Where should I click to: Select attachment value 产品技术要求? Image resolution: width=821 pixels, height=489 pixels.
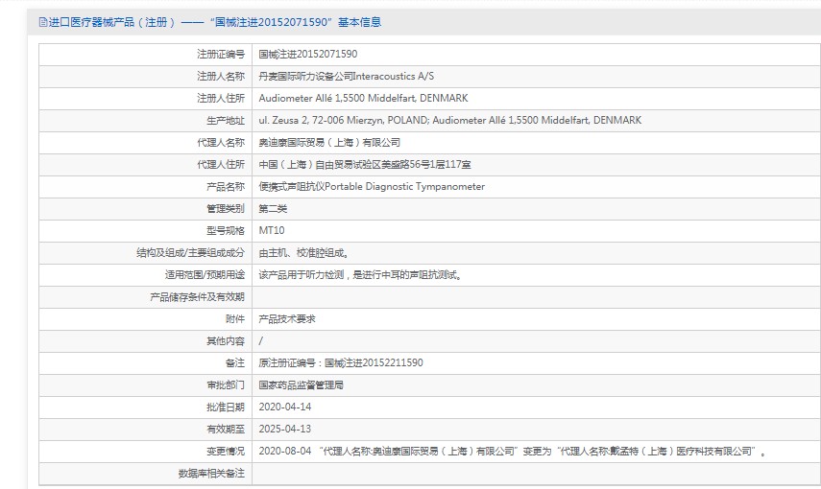click(x=287, y=319)
